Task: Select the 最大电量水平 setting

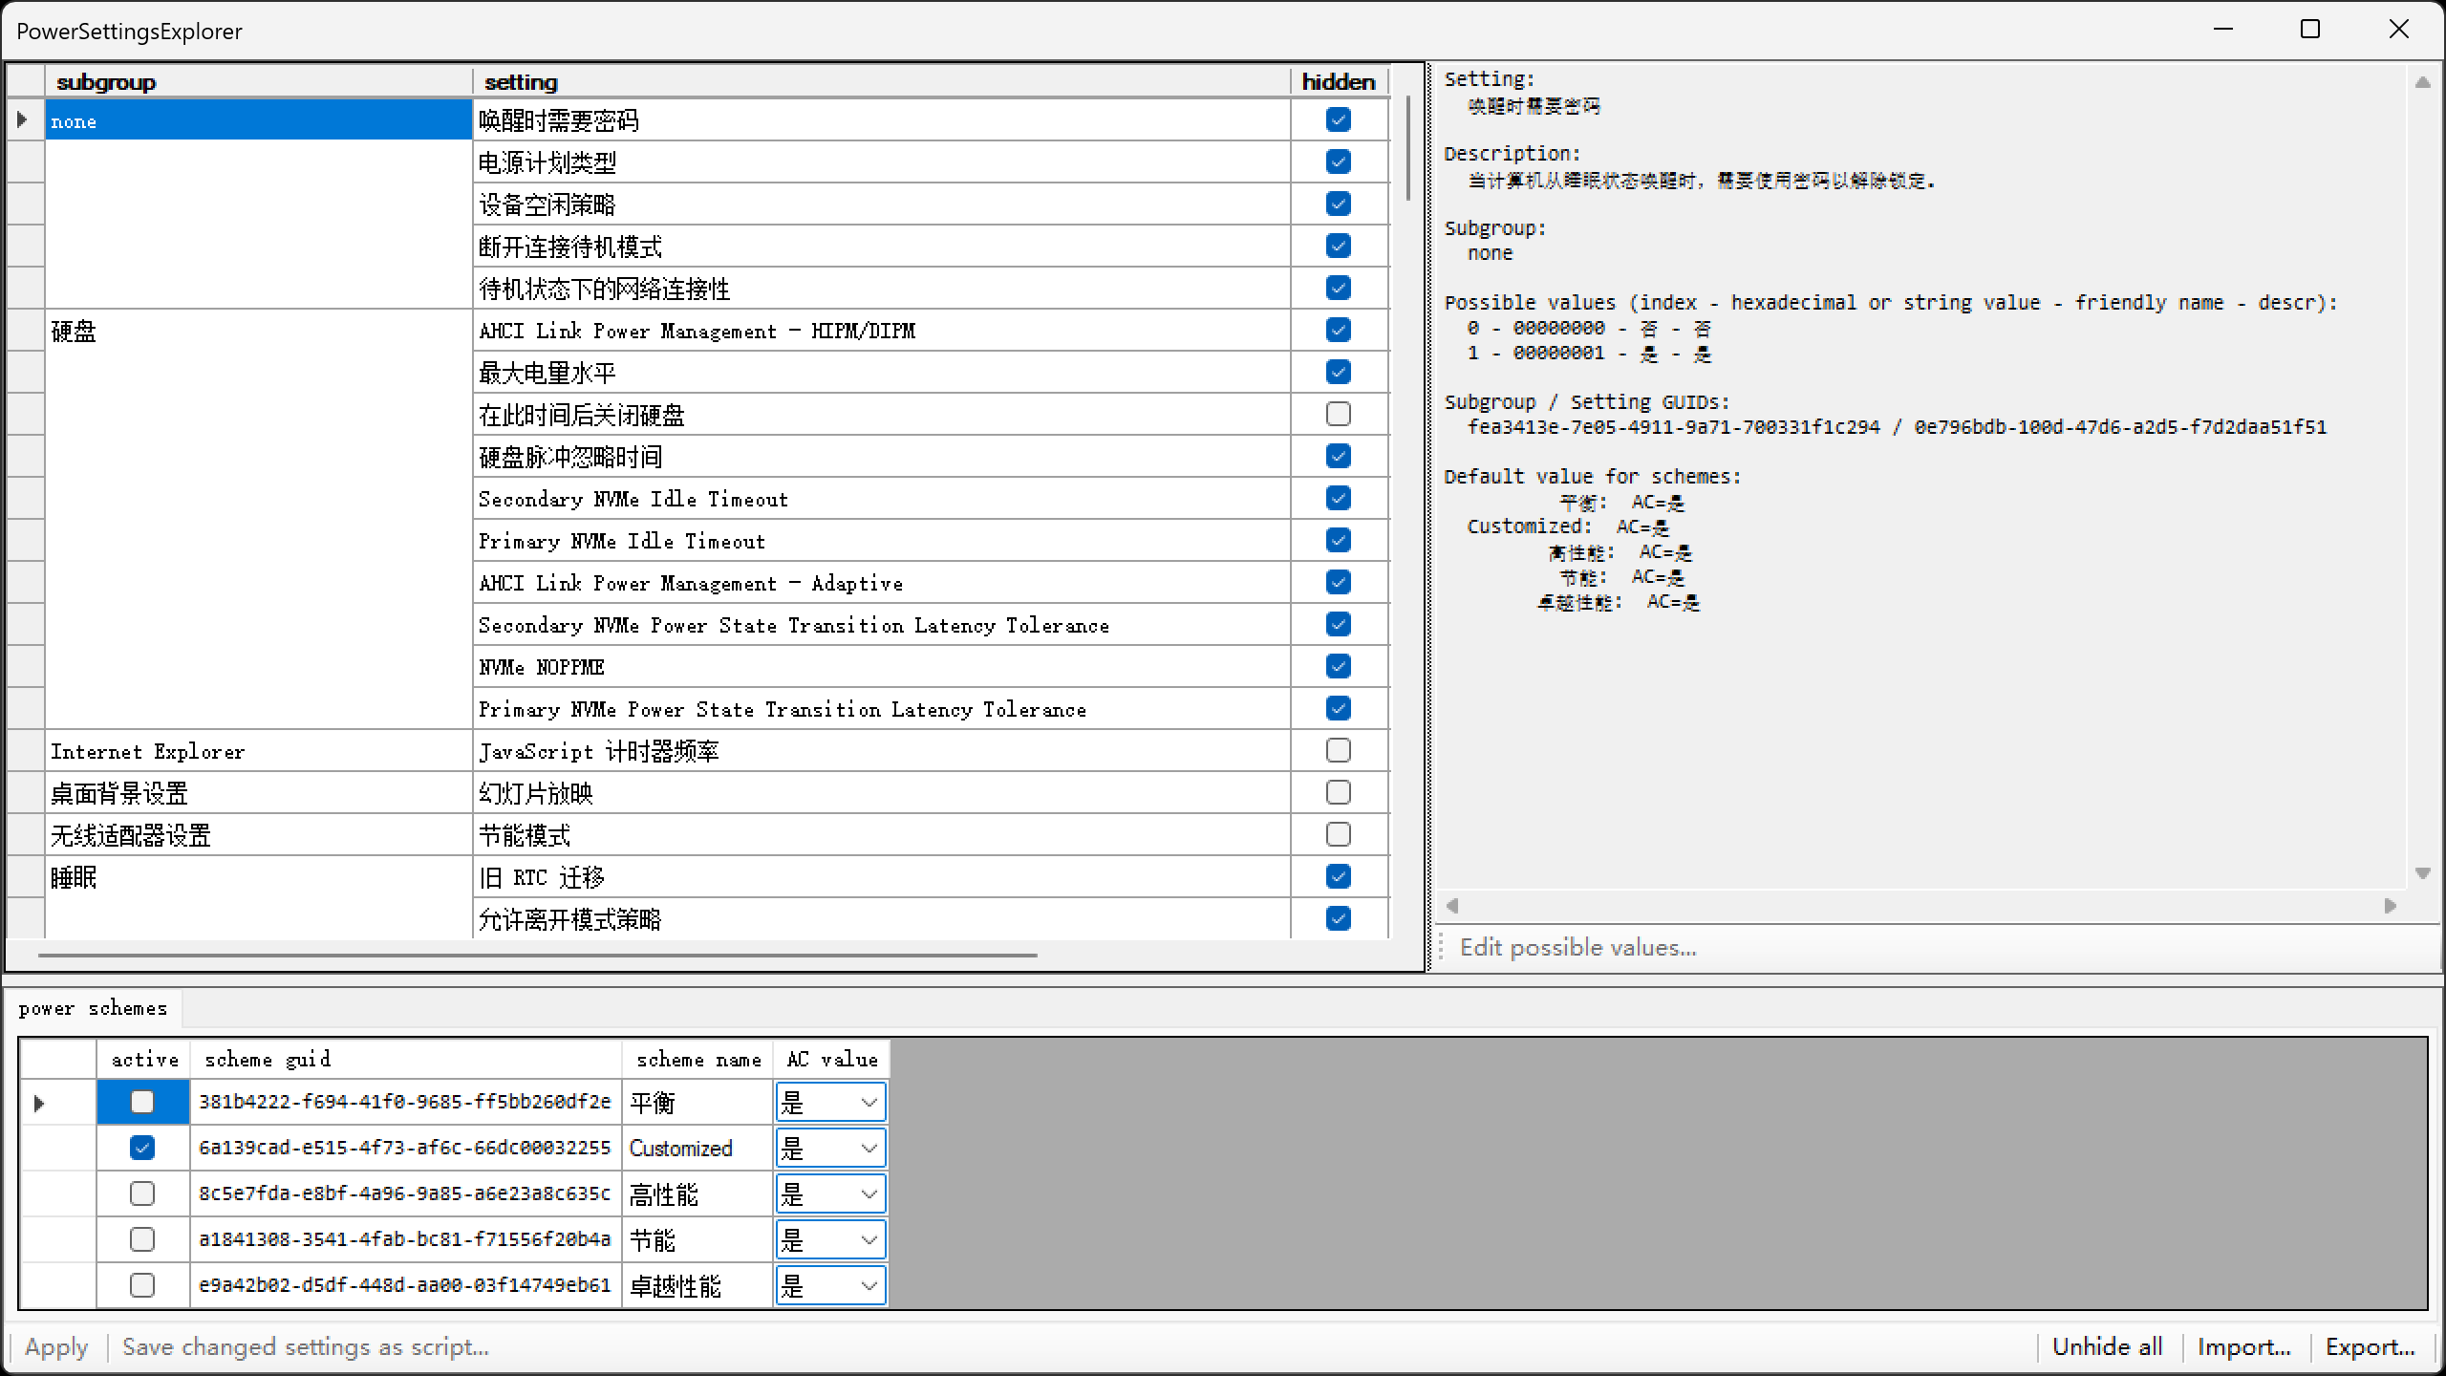Action: (881, 373)
